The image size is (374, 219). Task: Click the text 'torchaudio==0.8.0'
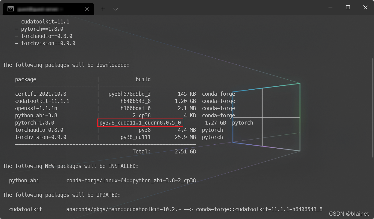click(47, 36)
